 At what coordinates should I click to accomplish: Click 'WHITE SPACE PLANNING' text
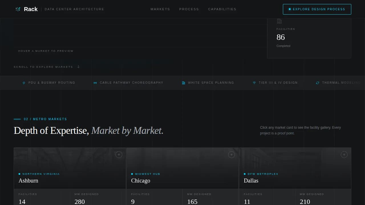pos(211,83)
